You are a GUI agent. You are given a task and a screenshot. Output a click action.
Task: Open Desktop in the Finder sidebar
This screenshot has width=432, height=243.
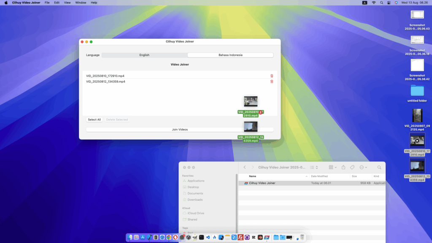point(193,187)
